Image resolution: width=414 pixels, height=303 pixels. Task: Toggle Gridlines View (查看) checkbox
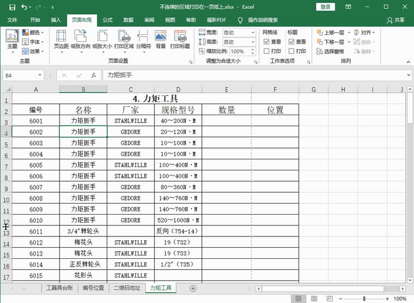click(x=266, y=41)
